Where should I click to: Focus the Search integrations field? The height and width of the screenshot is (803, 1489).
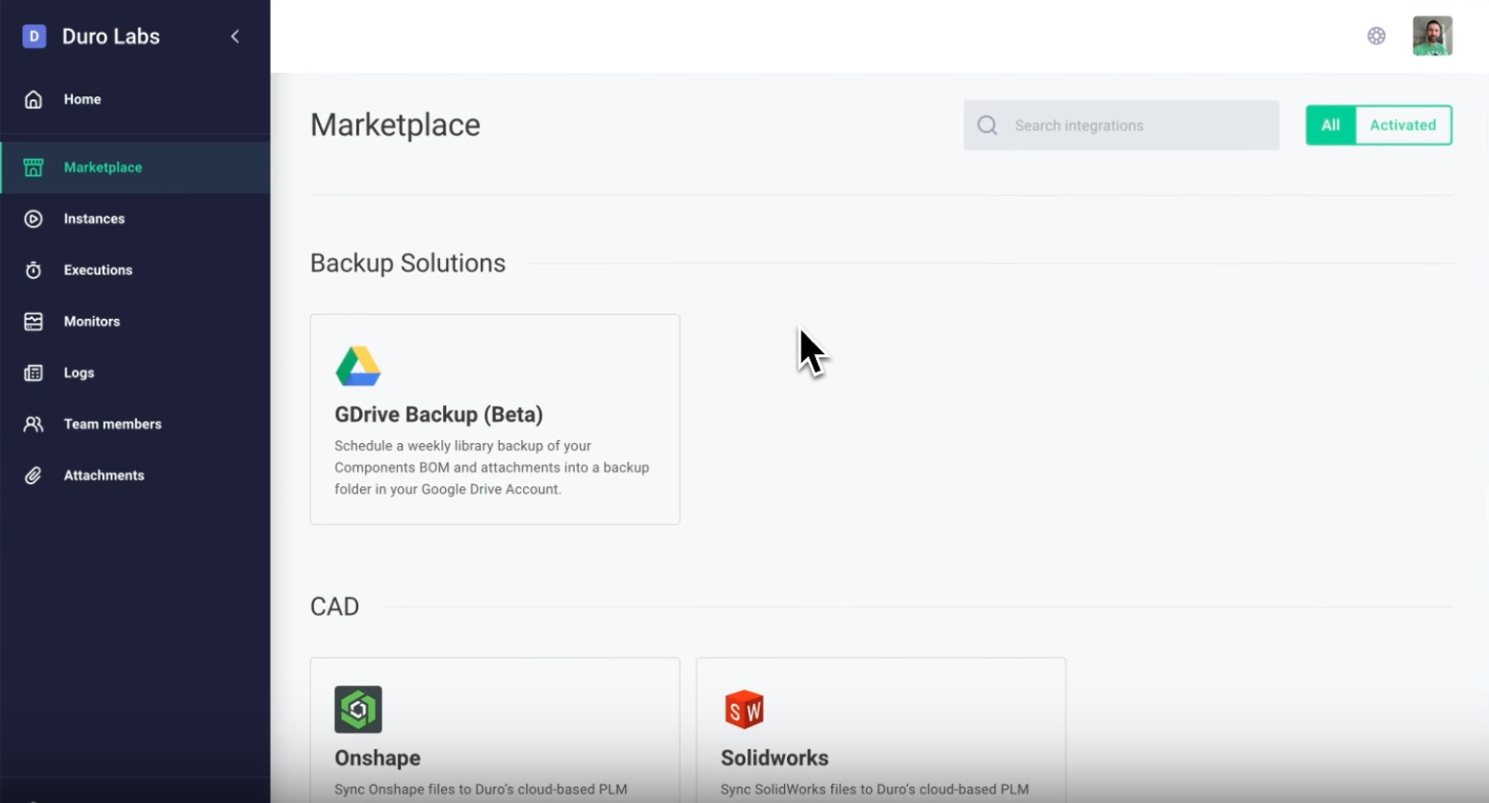pos(1121,125)
